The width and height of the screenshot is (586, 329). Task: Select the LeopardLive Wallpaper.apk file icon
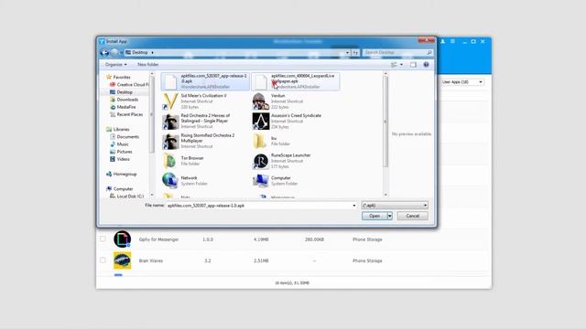(x=260, y=81)
